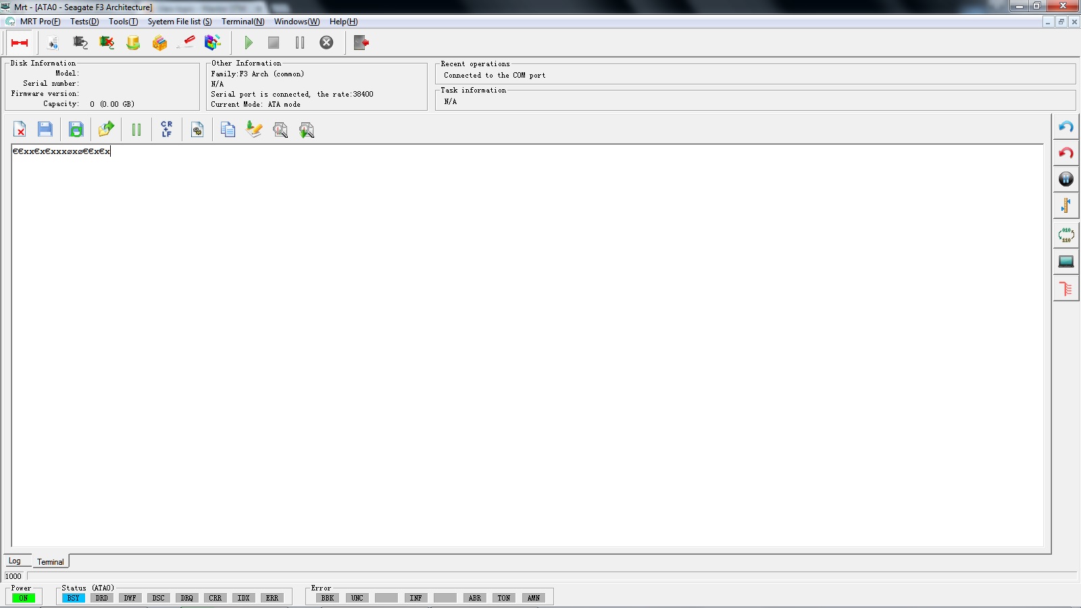Click the red connection icon in main toolbar
The image size is (1081, 608).
(x=20, y=43)
